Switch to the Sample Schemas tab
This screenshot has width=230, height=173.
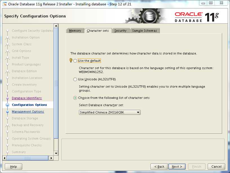tap(145, 31)
